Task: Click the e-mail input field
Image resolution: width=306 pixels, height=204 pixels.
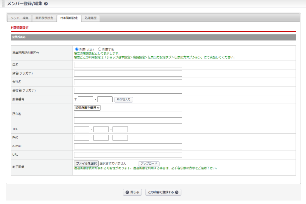Action: pyautogui.click(x=128, y=146)
